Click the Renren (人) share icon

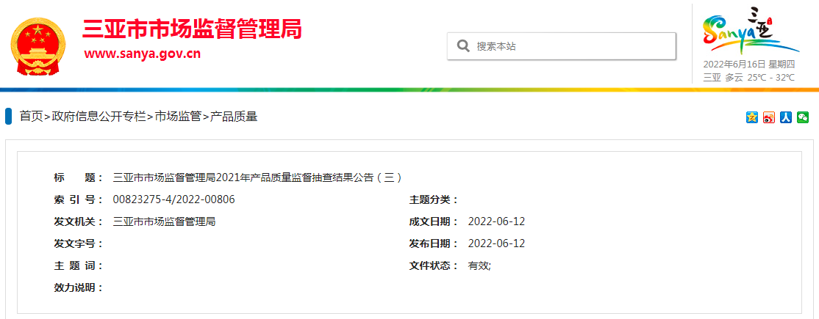coord(786,117)
